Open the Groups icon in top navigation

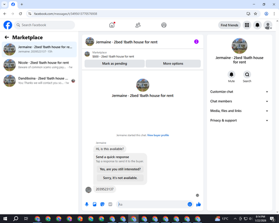[x=164, y=25]
